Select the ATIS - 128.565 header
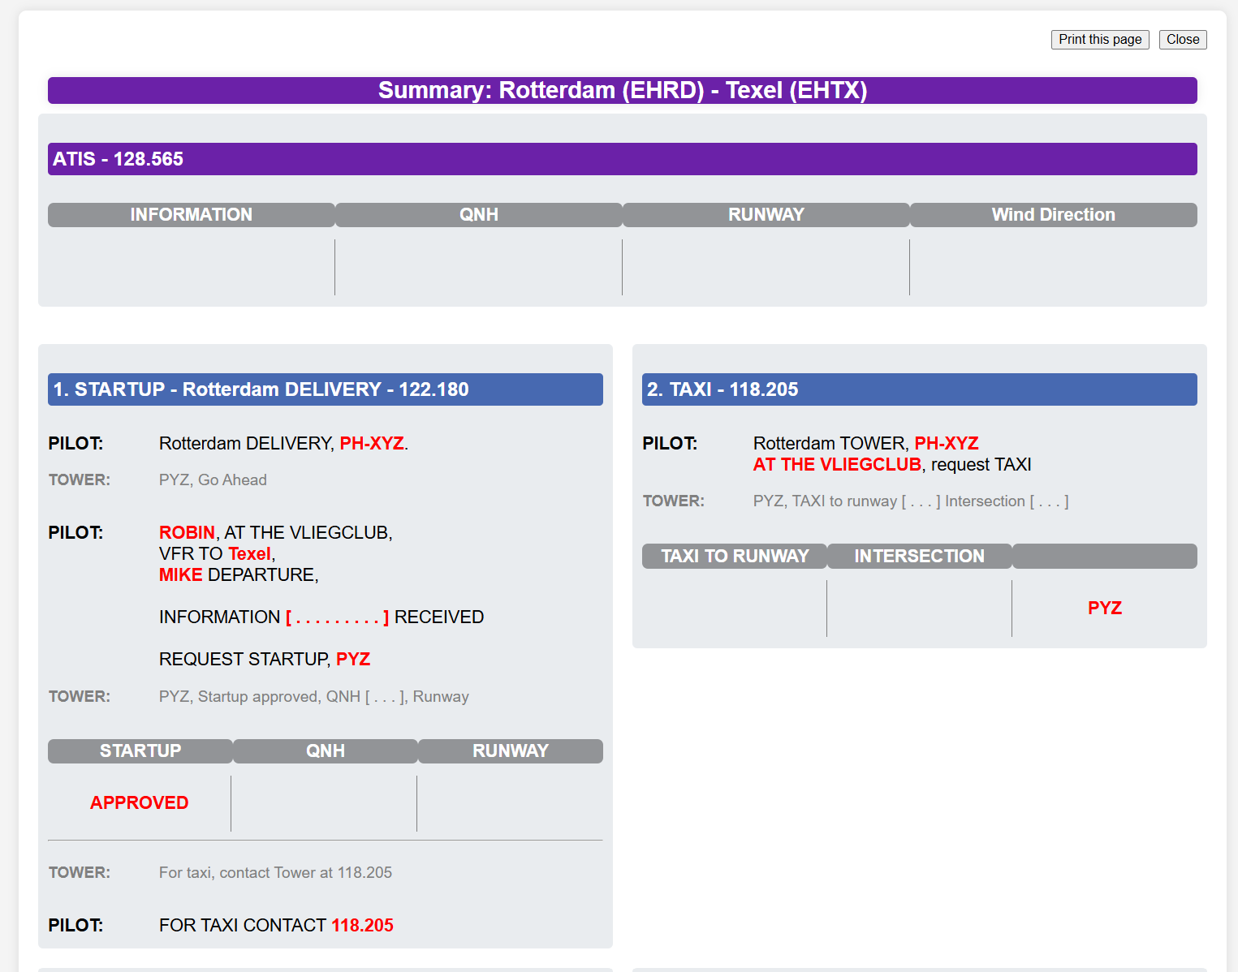 click(x=622, y=159)
